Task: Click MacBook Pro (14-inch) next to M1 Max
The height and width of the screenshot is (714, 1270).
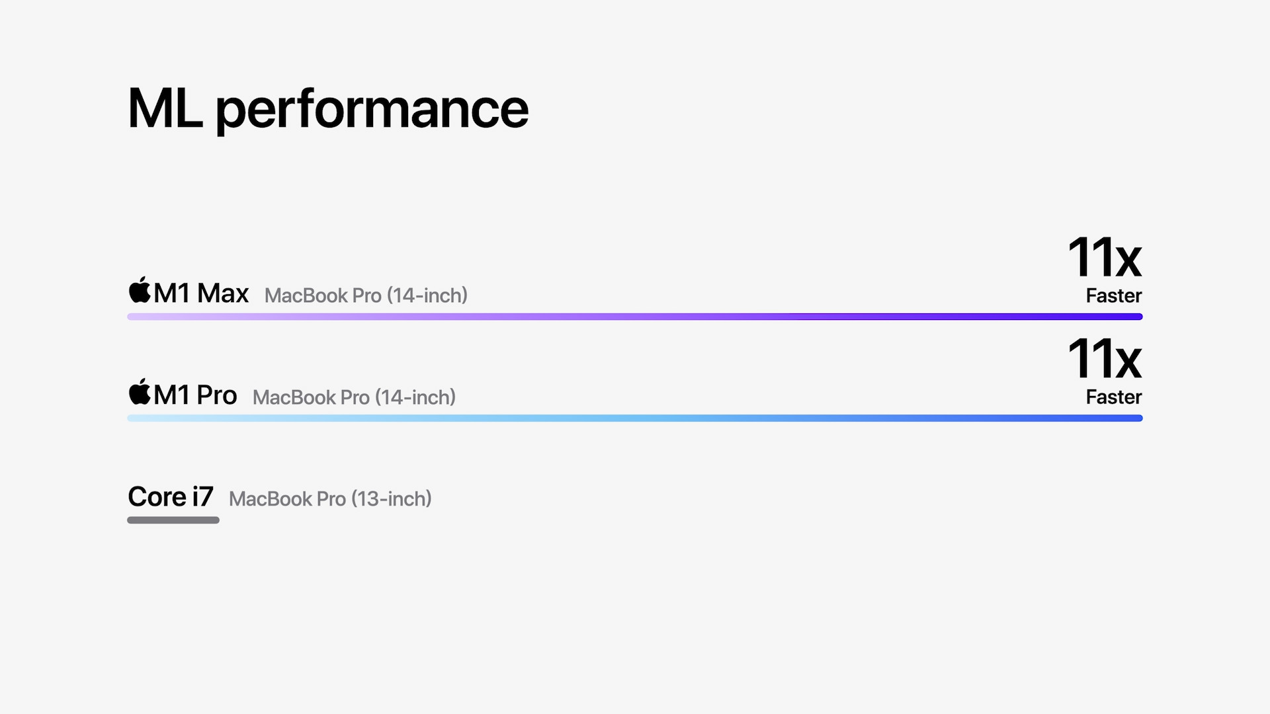Action: (366, 296)
